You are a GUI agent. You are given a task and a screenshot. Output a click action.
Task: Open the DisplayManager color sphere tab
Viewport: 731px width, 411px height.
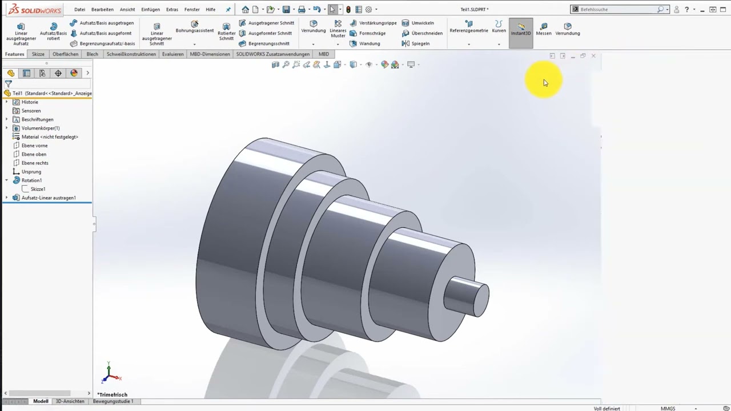(x=74, y=73)
